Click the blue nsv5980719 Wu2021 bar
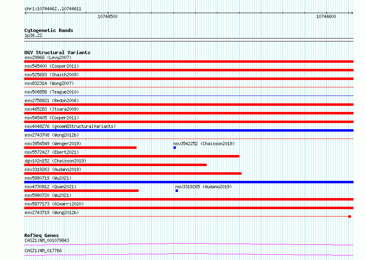This screenshot has width=365, height=260. [x=189, y=182]
